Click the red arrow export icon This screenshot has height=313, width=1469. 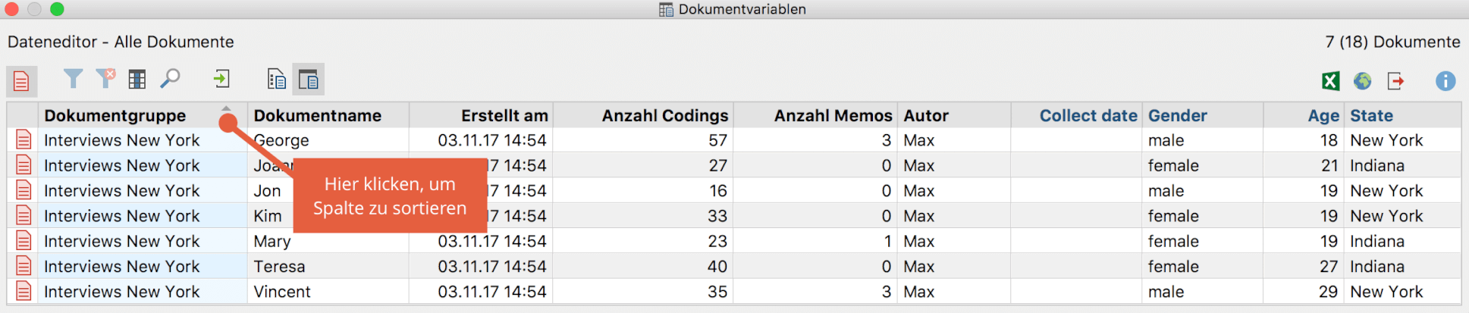point(1395,80)
